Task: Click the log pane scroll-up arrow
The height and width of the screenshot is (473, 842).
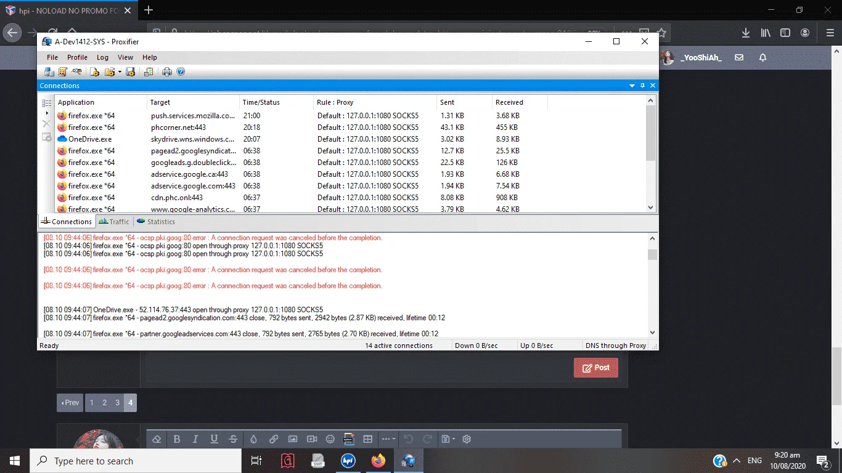Action: pos(653,238)
